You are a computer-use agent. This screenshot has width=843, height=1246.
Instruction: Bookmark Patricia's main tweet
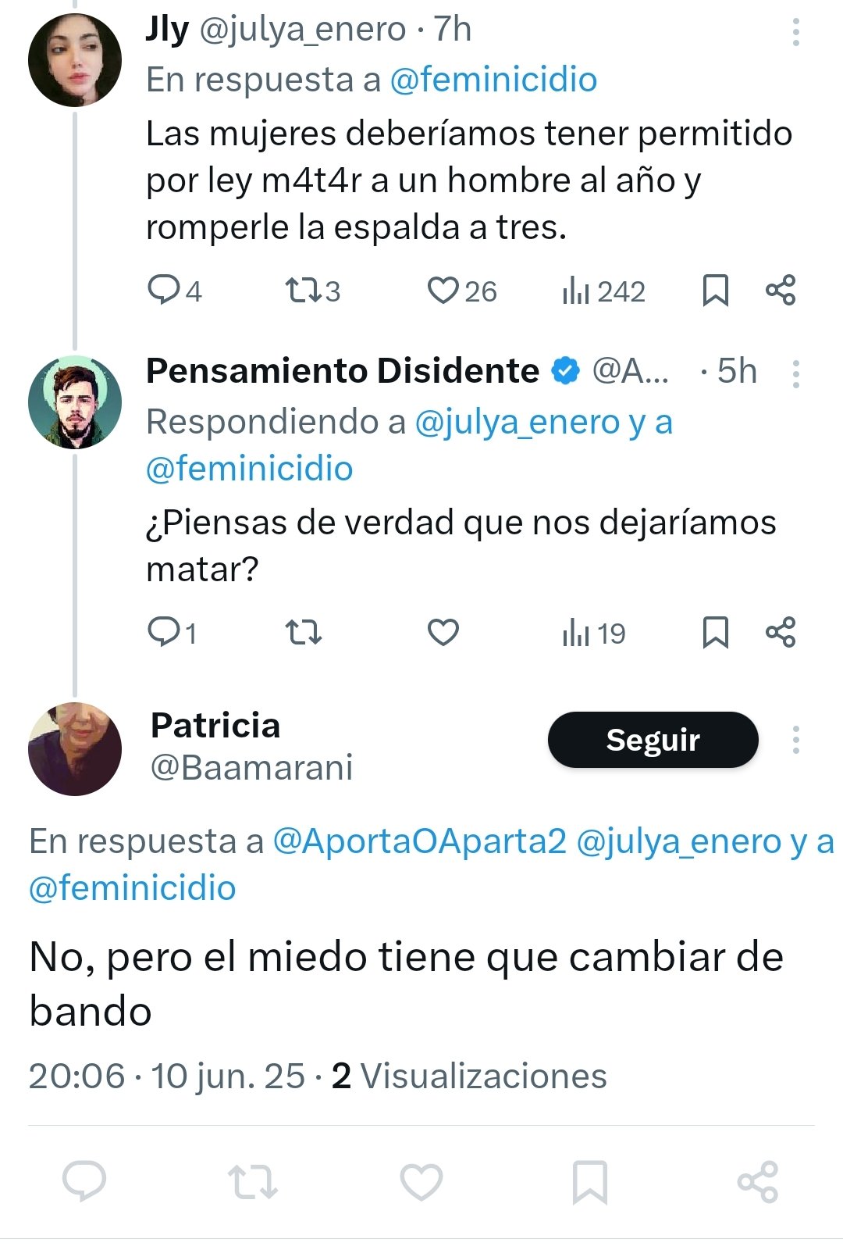[x=589, y=1181]
